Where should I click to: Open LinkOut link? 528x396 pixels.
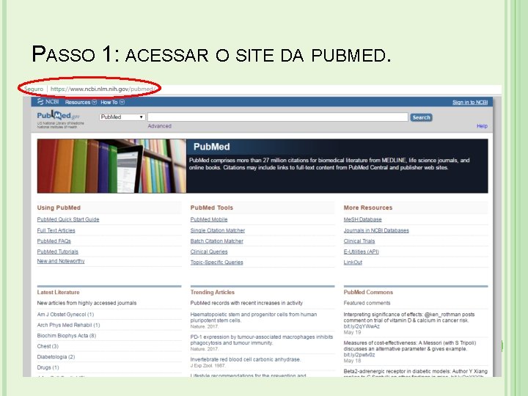(353, 263)
